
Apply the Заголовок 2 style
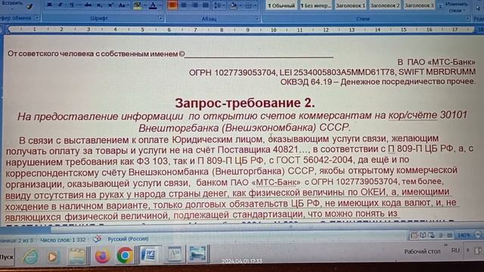tap(385, 5)
